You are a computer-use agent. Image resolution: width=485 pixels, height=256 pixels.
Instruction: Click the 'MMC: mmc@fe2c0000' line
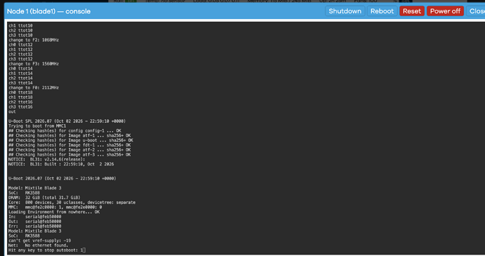[x=55, y=207]
